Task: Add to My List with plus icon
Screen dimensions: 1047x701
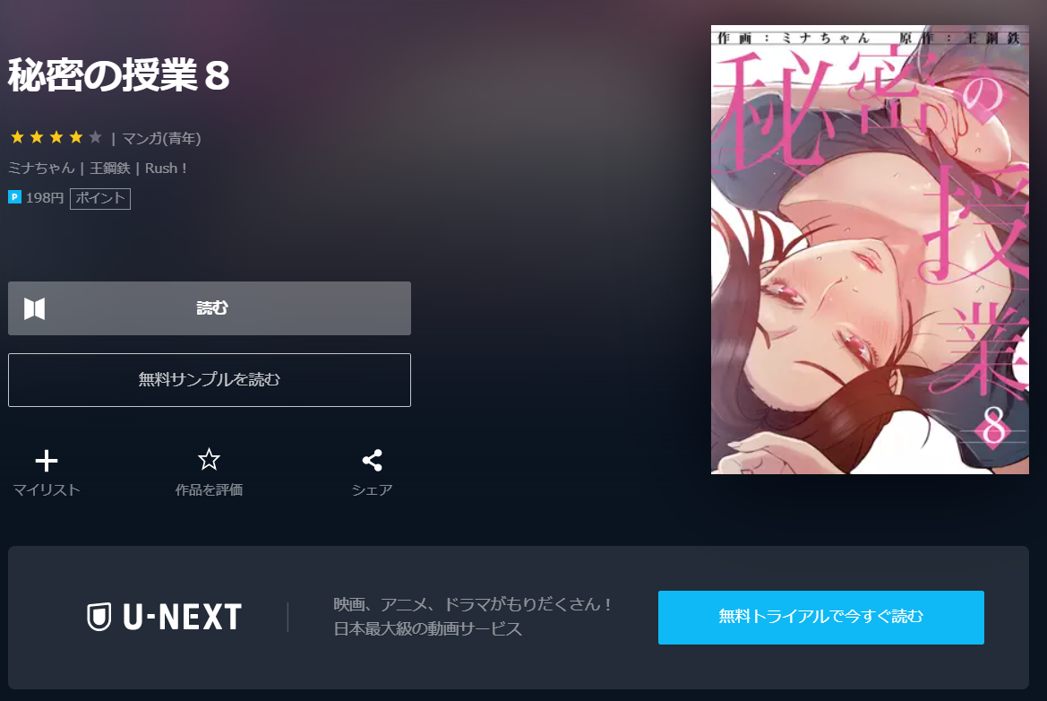Action: pos(47,461)
